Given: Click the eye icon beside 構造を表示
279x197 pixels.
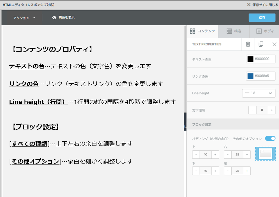Looking at the screenshot, I should tap(54, 18).
